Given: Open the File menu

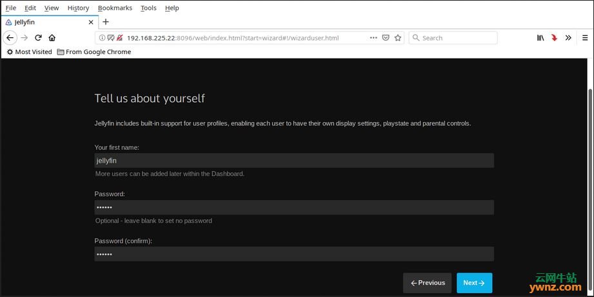Looking at the screenshot, I should pyautogui.click(x=10, y=8).
